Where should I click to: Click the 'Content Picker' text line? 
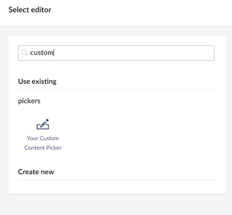click(x=43, y=148)
